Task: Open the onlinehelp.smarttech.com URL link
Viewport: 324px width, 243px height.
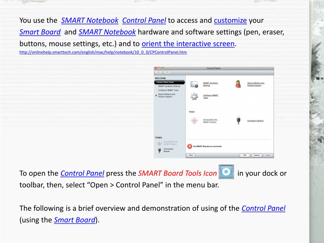Action: [103, 52]
